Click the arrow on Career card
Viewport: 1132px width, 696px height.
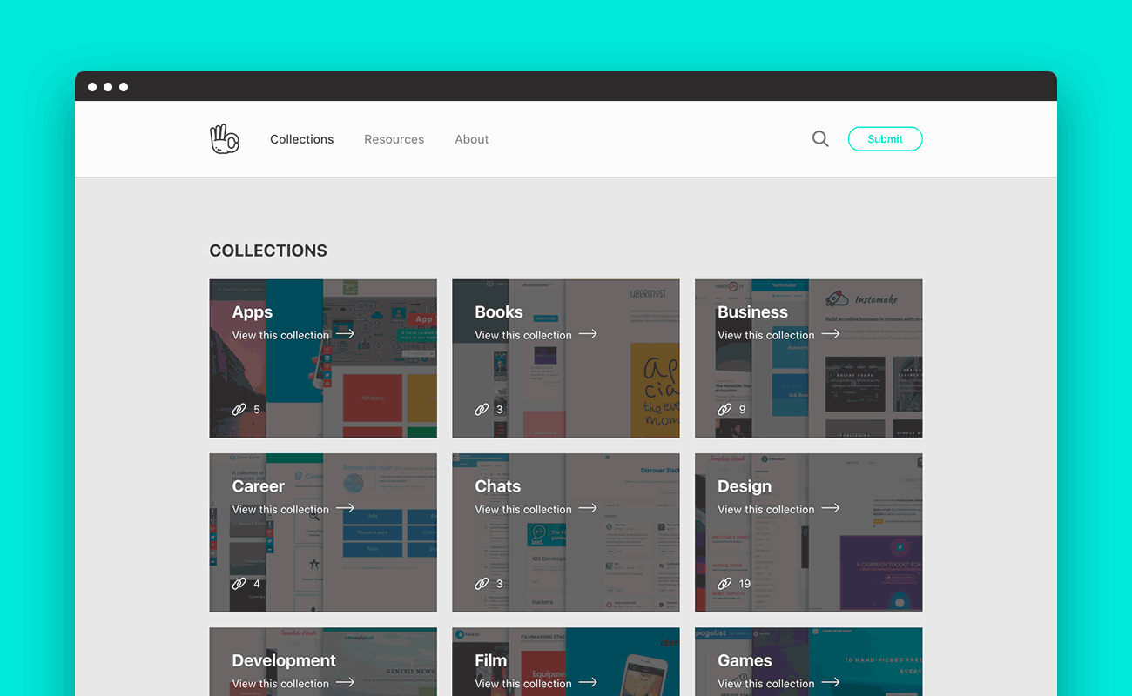coord(345,508)
